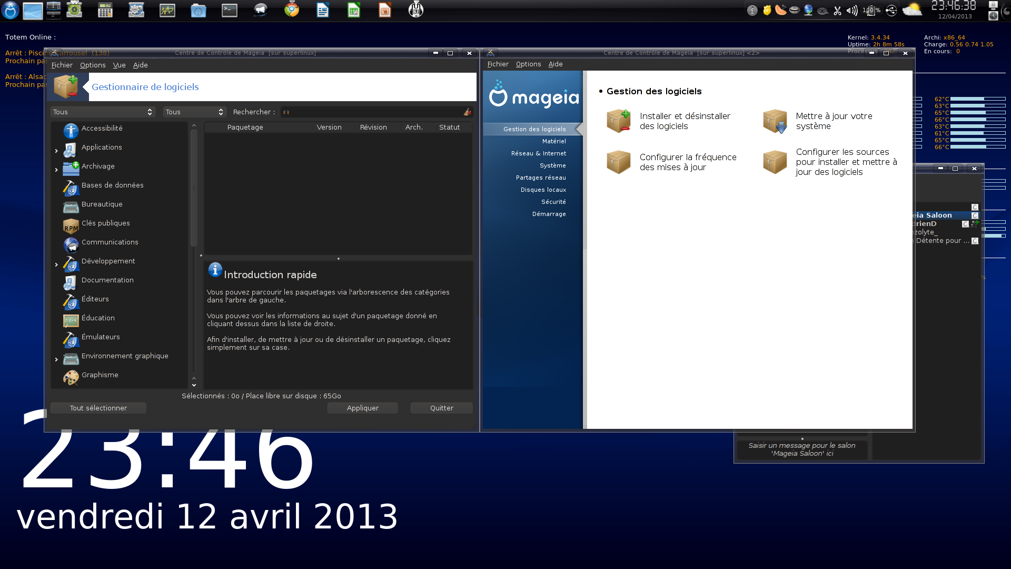
Task: Click the Graphisme palette icon
Action: click(71, 377)
